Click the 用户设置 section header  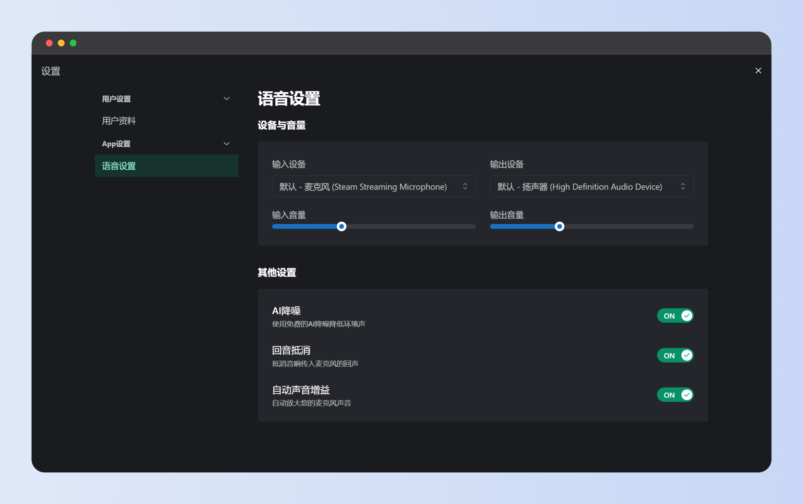point(116,99)
